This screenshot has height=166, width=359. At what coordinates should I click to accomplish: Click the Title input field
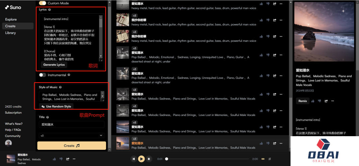pyautogui.click(x=71, y=124)
